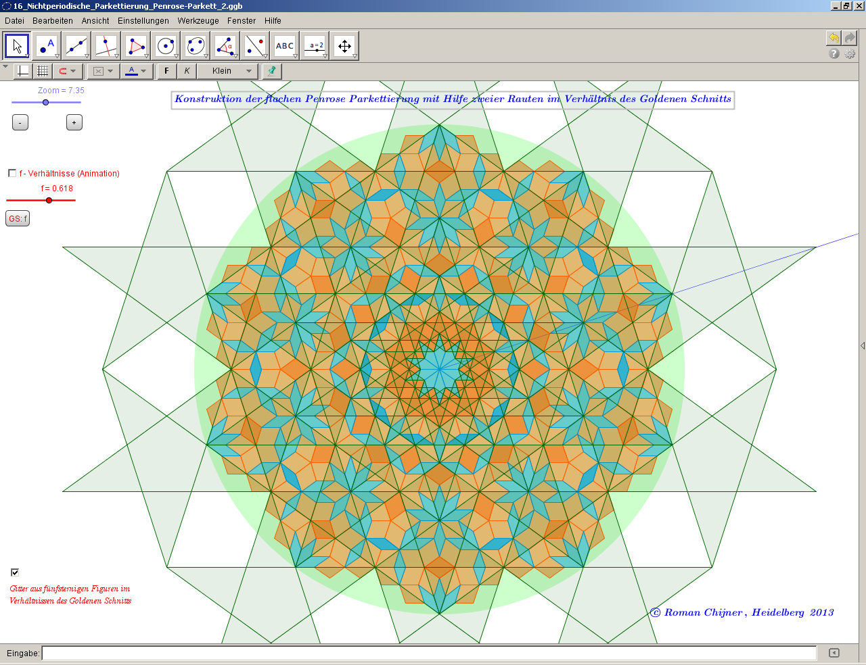Select the Move Graphics View tool
Image resolution: width=866 pixels, height=665 pixels.
(x=344, y=46)
